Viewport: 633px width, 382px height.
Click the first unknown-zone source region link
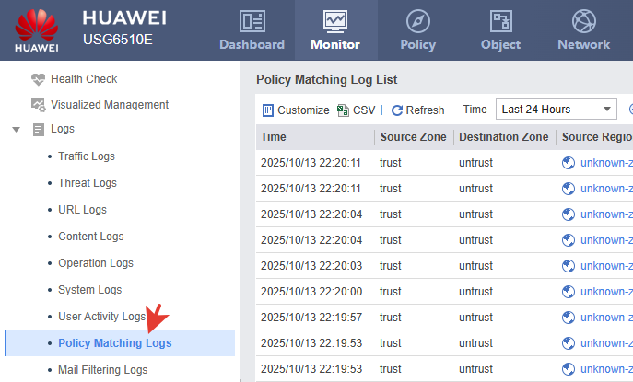(604, 163)
